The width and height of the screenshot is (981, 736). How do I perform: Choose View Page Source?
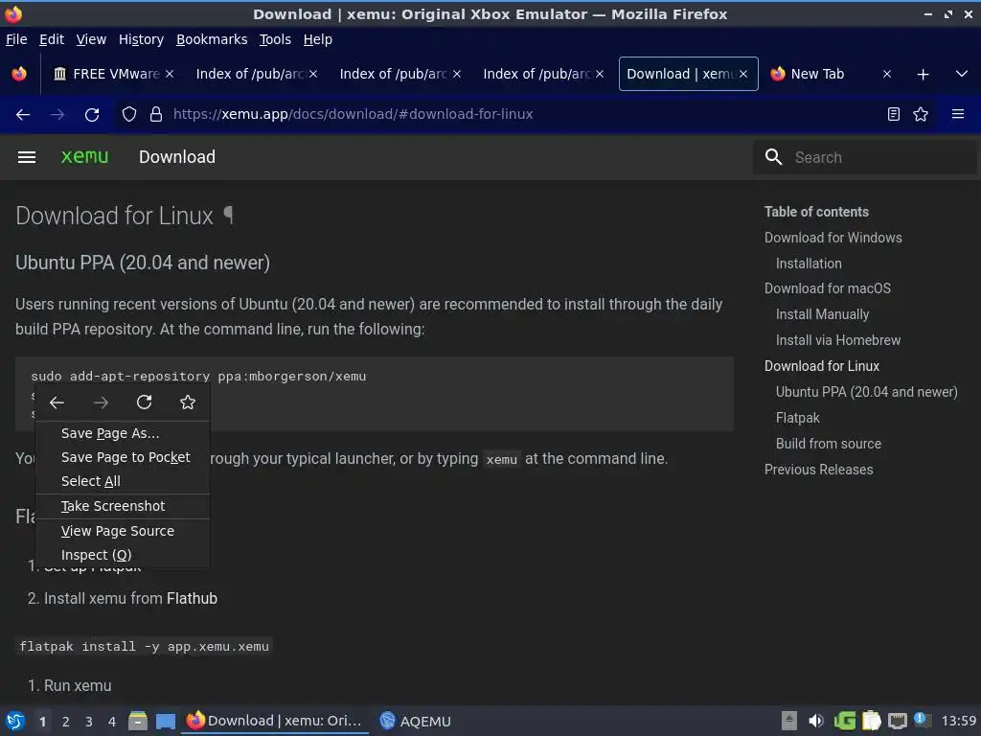click(x=118, y=531)
